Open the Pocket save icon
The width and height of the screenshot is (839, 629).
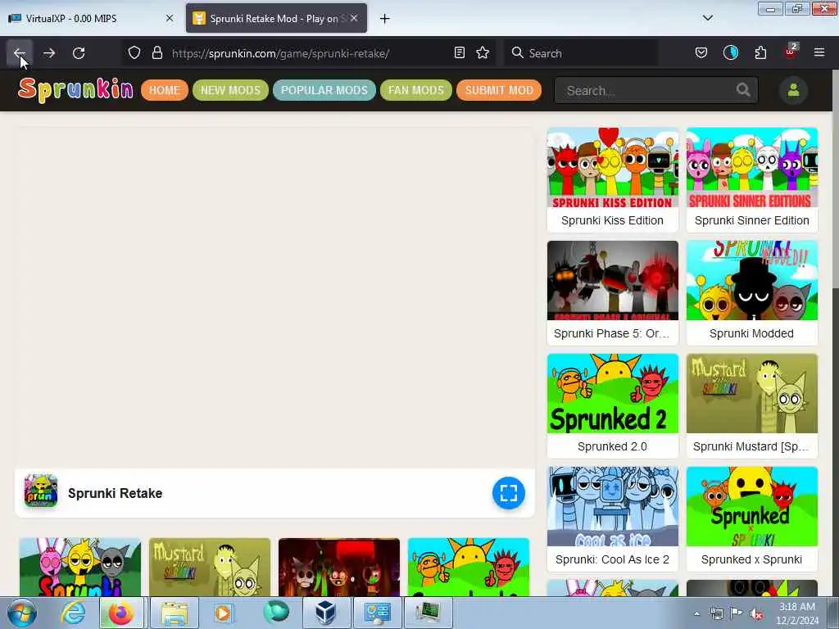click(701, 53)
